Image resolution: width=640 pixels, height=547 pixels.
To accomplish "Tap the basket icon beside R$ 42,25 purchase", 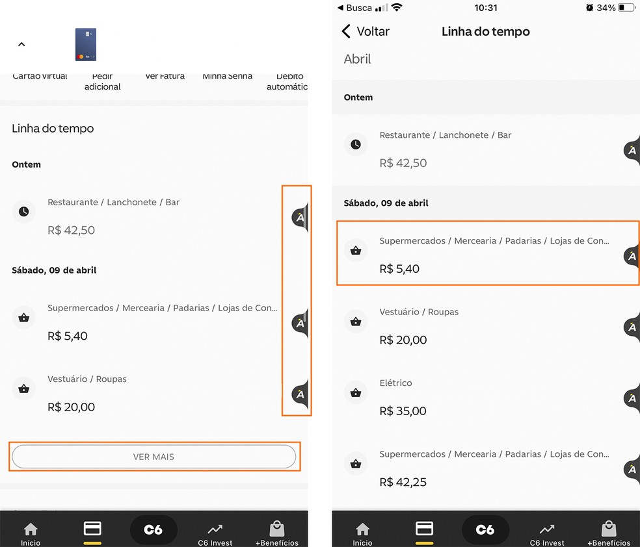I will click(x=356, y=464).
